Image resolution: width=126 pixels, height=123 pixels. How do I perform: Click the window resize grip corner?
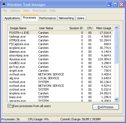123,120
